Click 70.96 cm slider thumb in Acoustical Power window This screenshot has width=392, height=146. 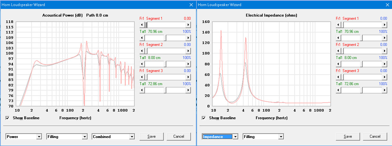tap(165, 38)
